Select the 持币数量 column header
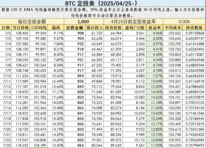206x148 pixels. pyautogui.click(x=194, y=28)
